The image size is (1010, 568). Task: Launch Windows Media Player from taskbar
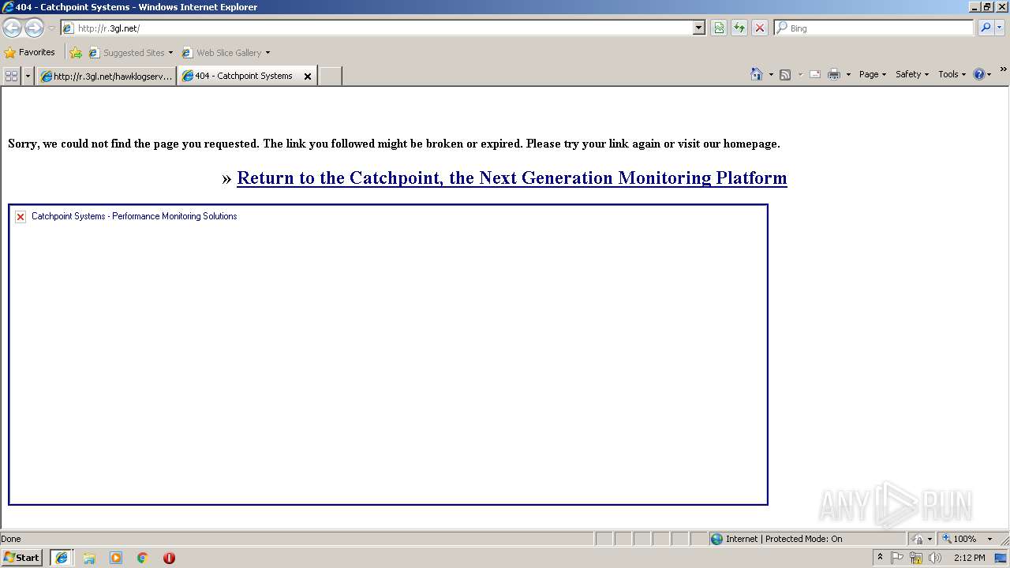click(116, 558)
